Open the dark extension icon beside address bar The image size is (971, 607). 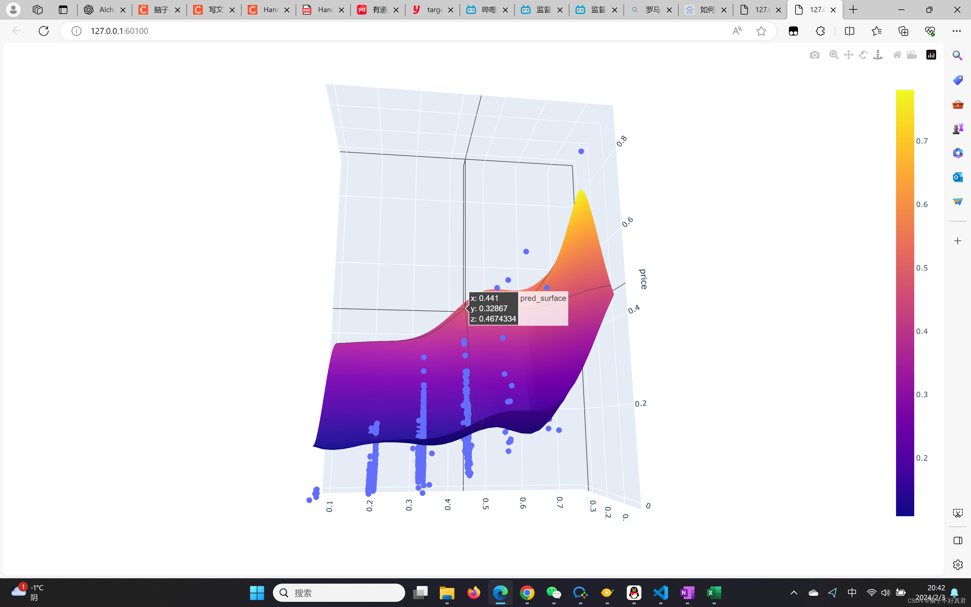click(x=793, y=31)
